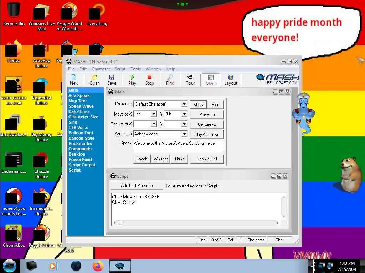Image resolution: width=365 pixels, height=273 pixels.
Task: Start the Tour from the toolbar
Action: [190, 80]
